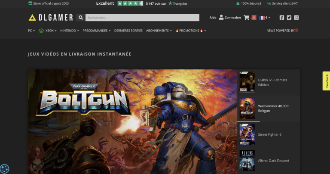Click the Store officiel depuis 2003 text
The width and height of the screenshot is (330, 174).
[x=51, y=3]
